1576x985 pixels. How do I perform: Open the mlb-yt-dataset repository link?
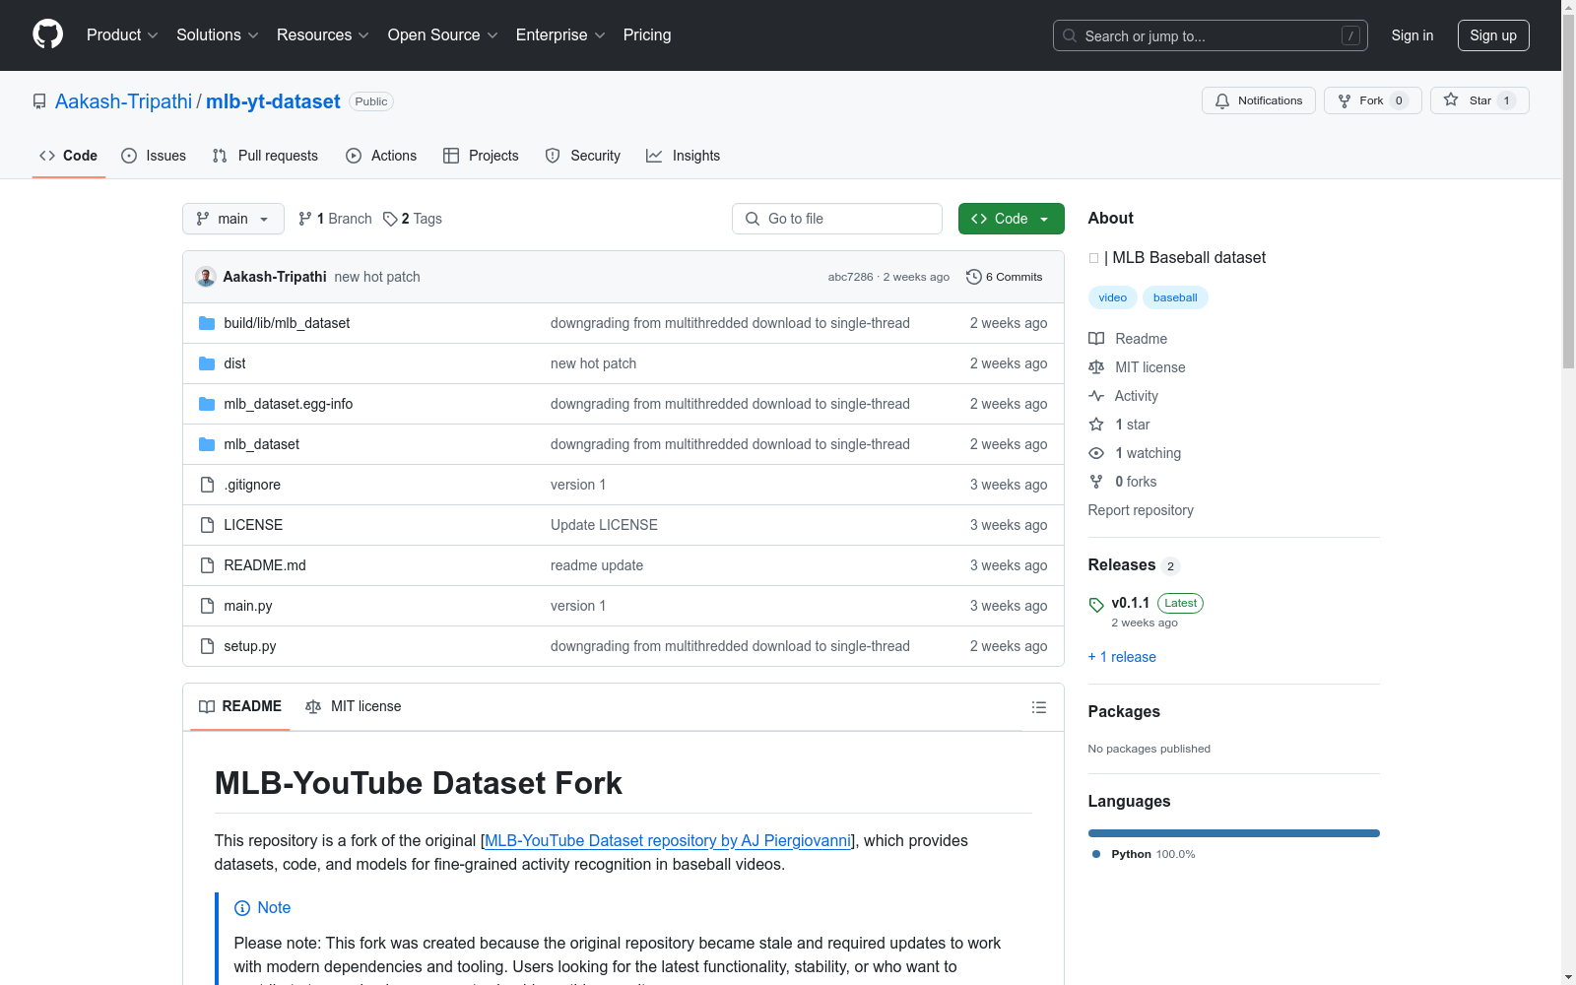tap(273, 101)
